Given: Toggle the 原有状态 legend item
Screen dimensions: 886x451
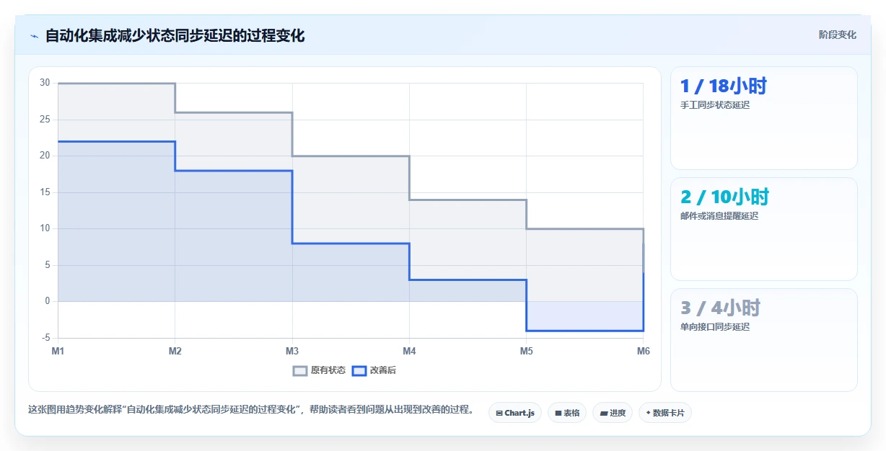Looking at the screenshot, I should pyautogui.click(x=319, y=370).
